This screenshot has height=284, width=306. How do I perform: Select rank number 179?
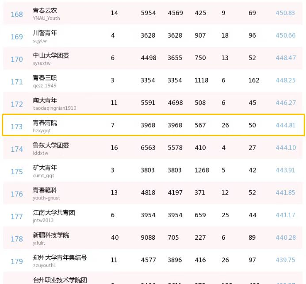tap(17, 261)
